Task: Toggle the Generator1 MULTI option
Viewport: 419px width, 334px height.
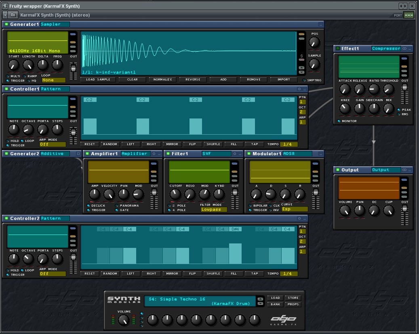Action: [x=8, y=76]
